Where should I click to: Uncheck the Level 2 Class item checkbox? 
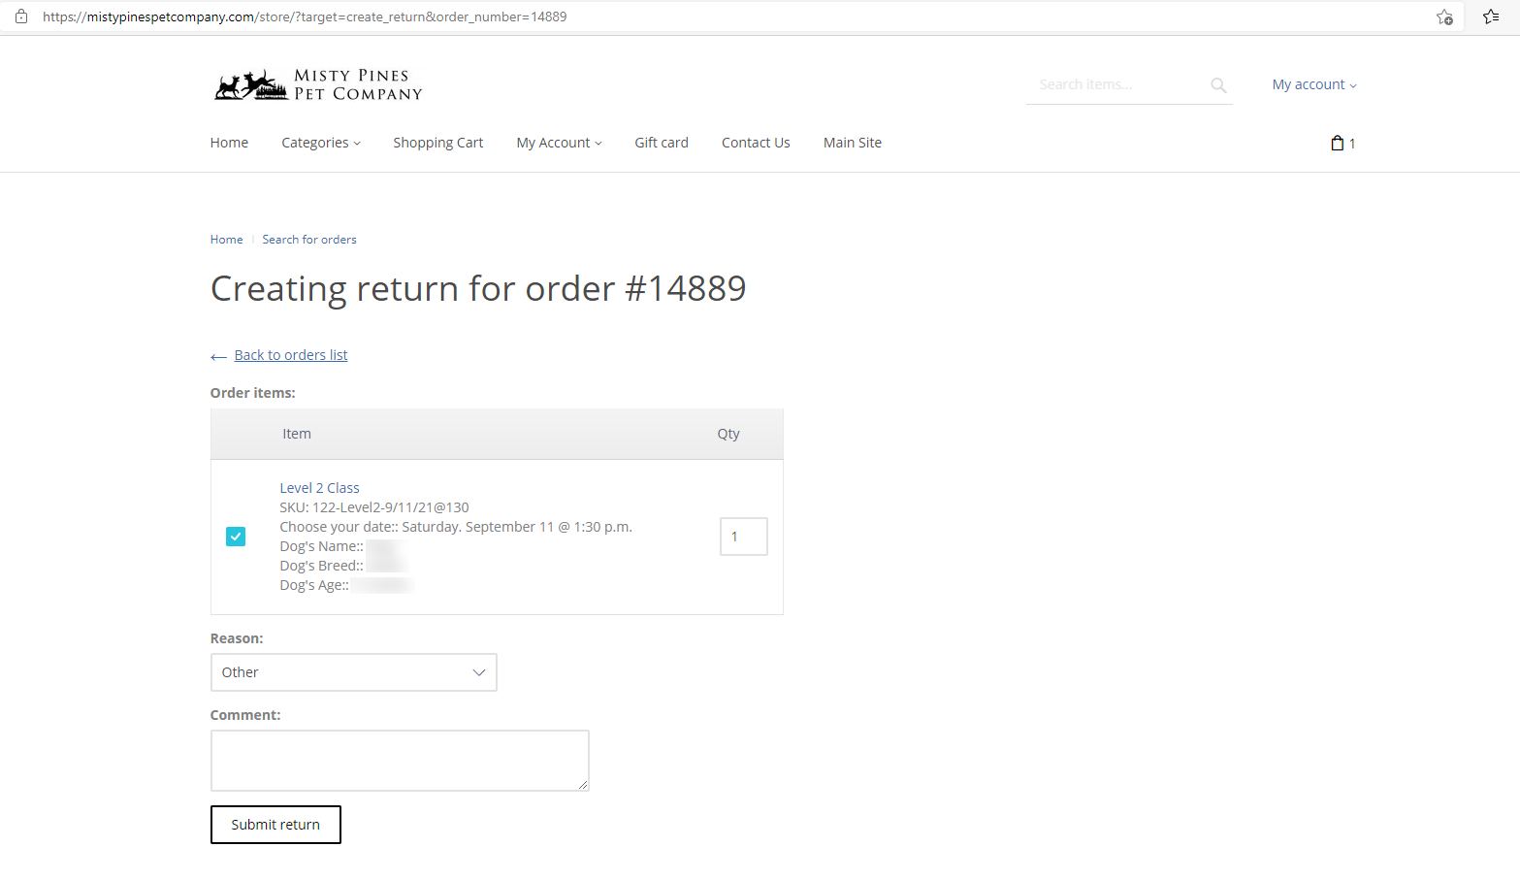(236, 537)
